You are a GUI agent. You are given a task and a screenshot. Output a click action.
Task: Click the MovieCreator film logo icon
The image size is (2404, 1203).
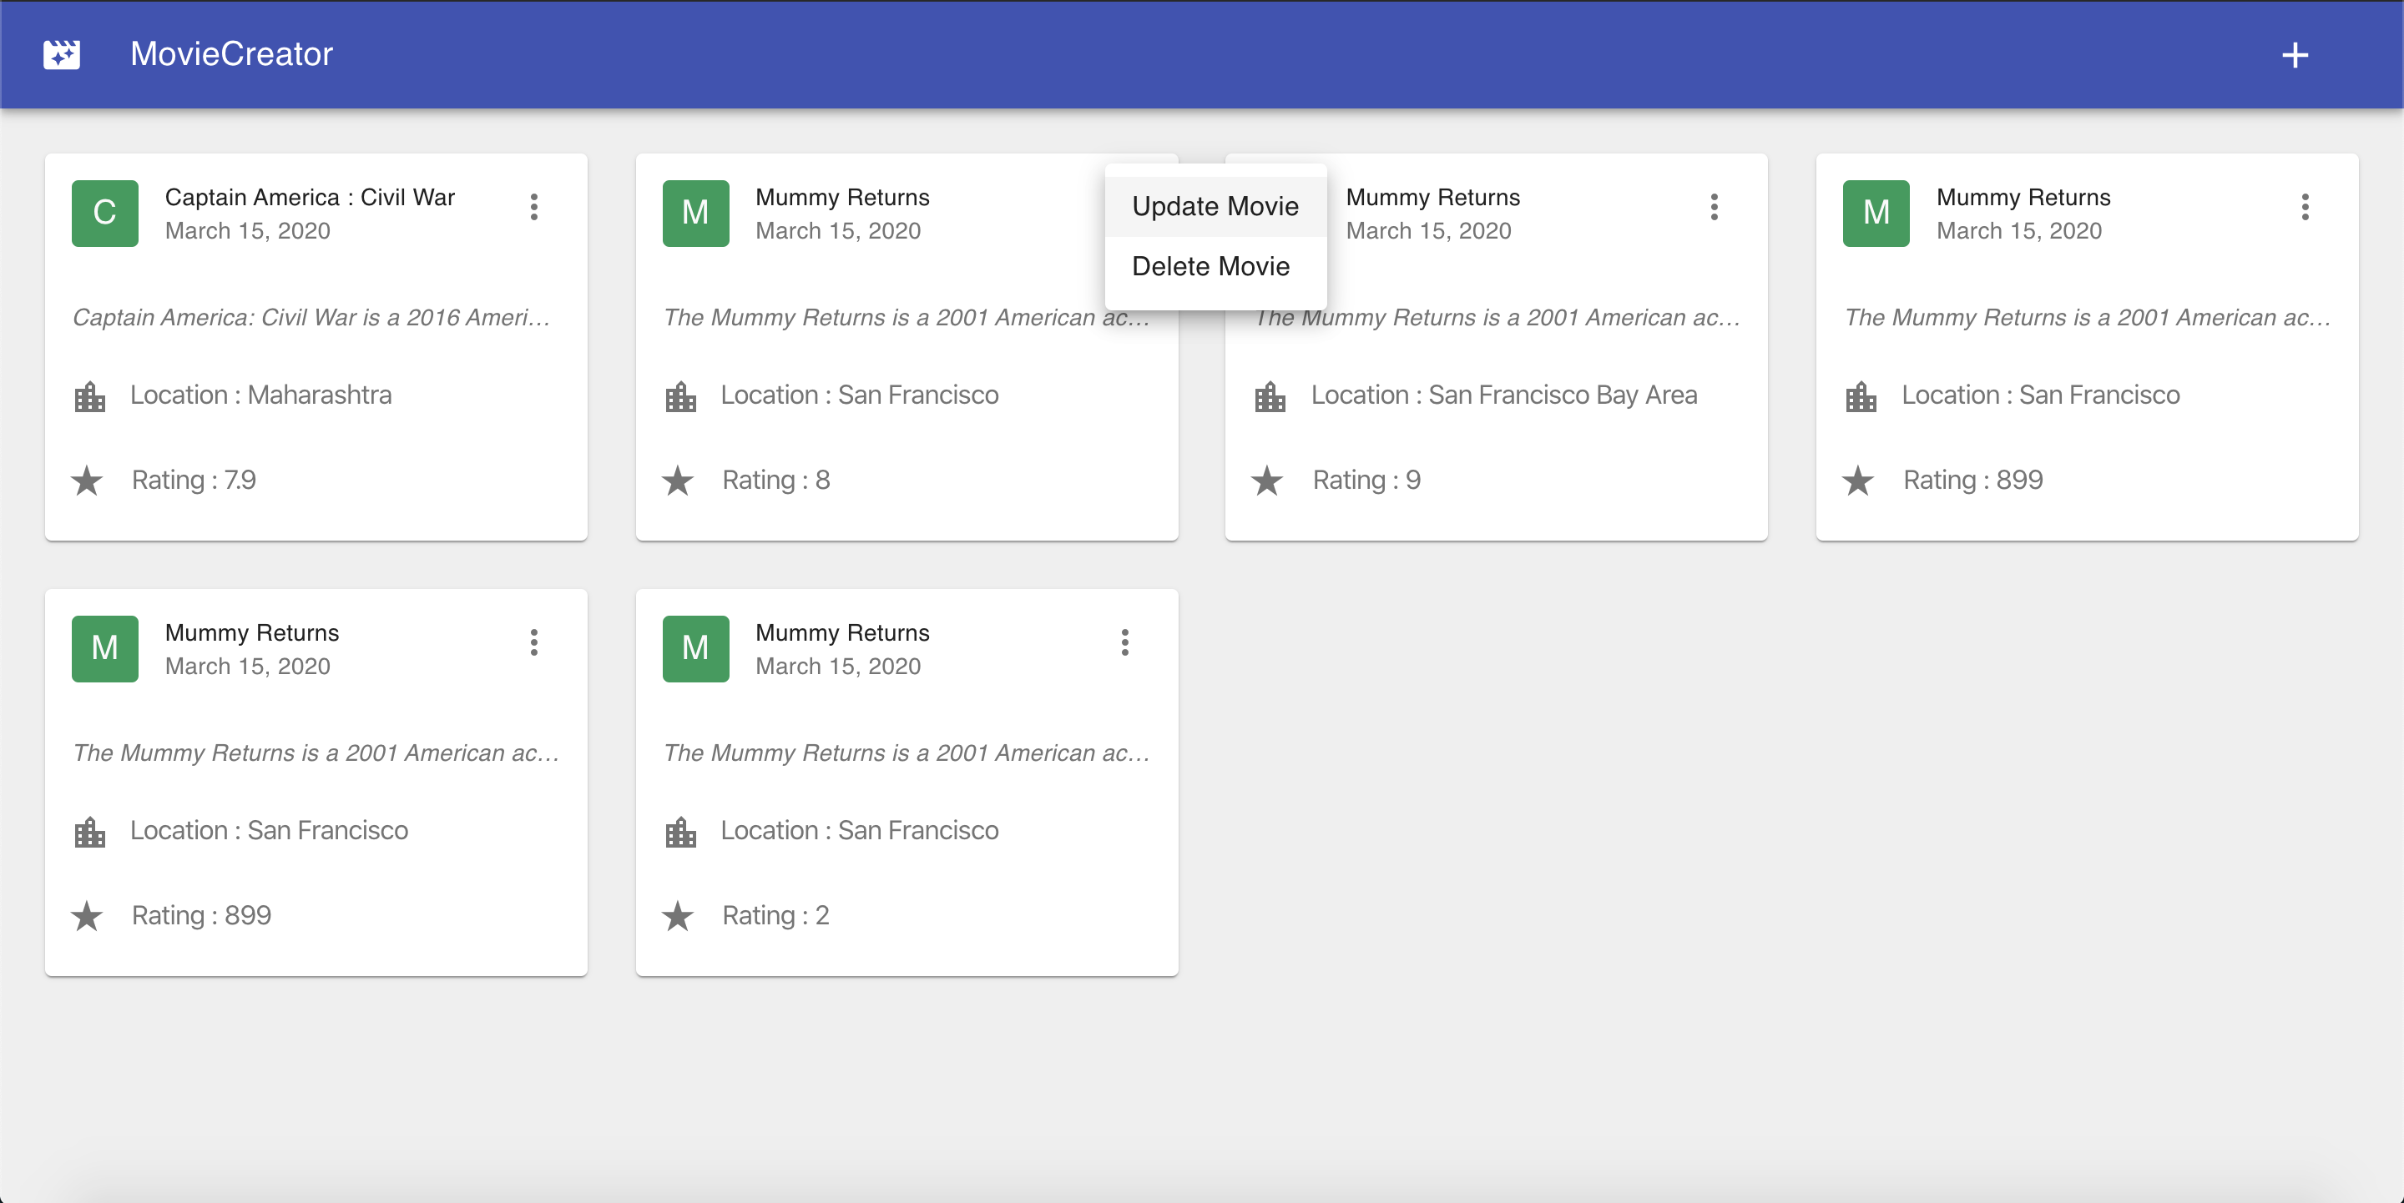pos(62,54)
